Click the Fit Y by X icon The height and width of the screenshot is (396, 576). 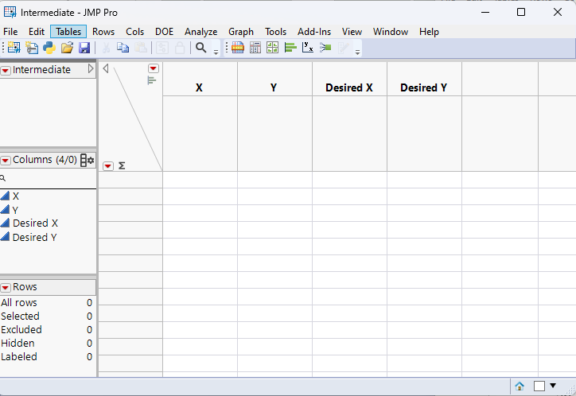pyautogui.click(x=308, y=48)
